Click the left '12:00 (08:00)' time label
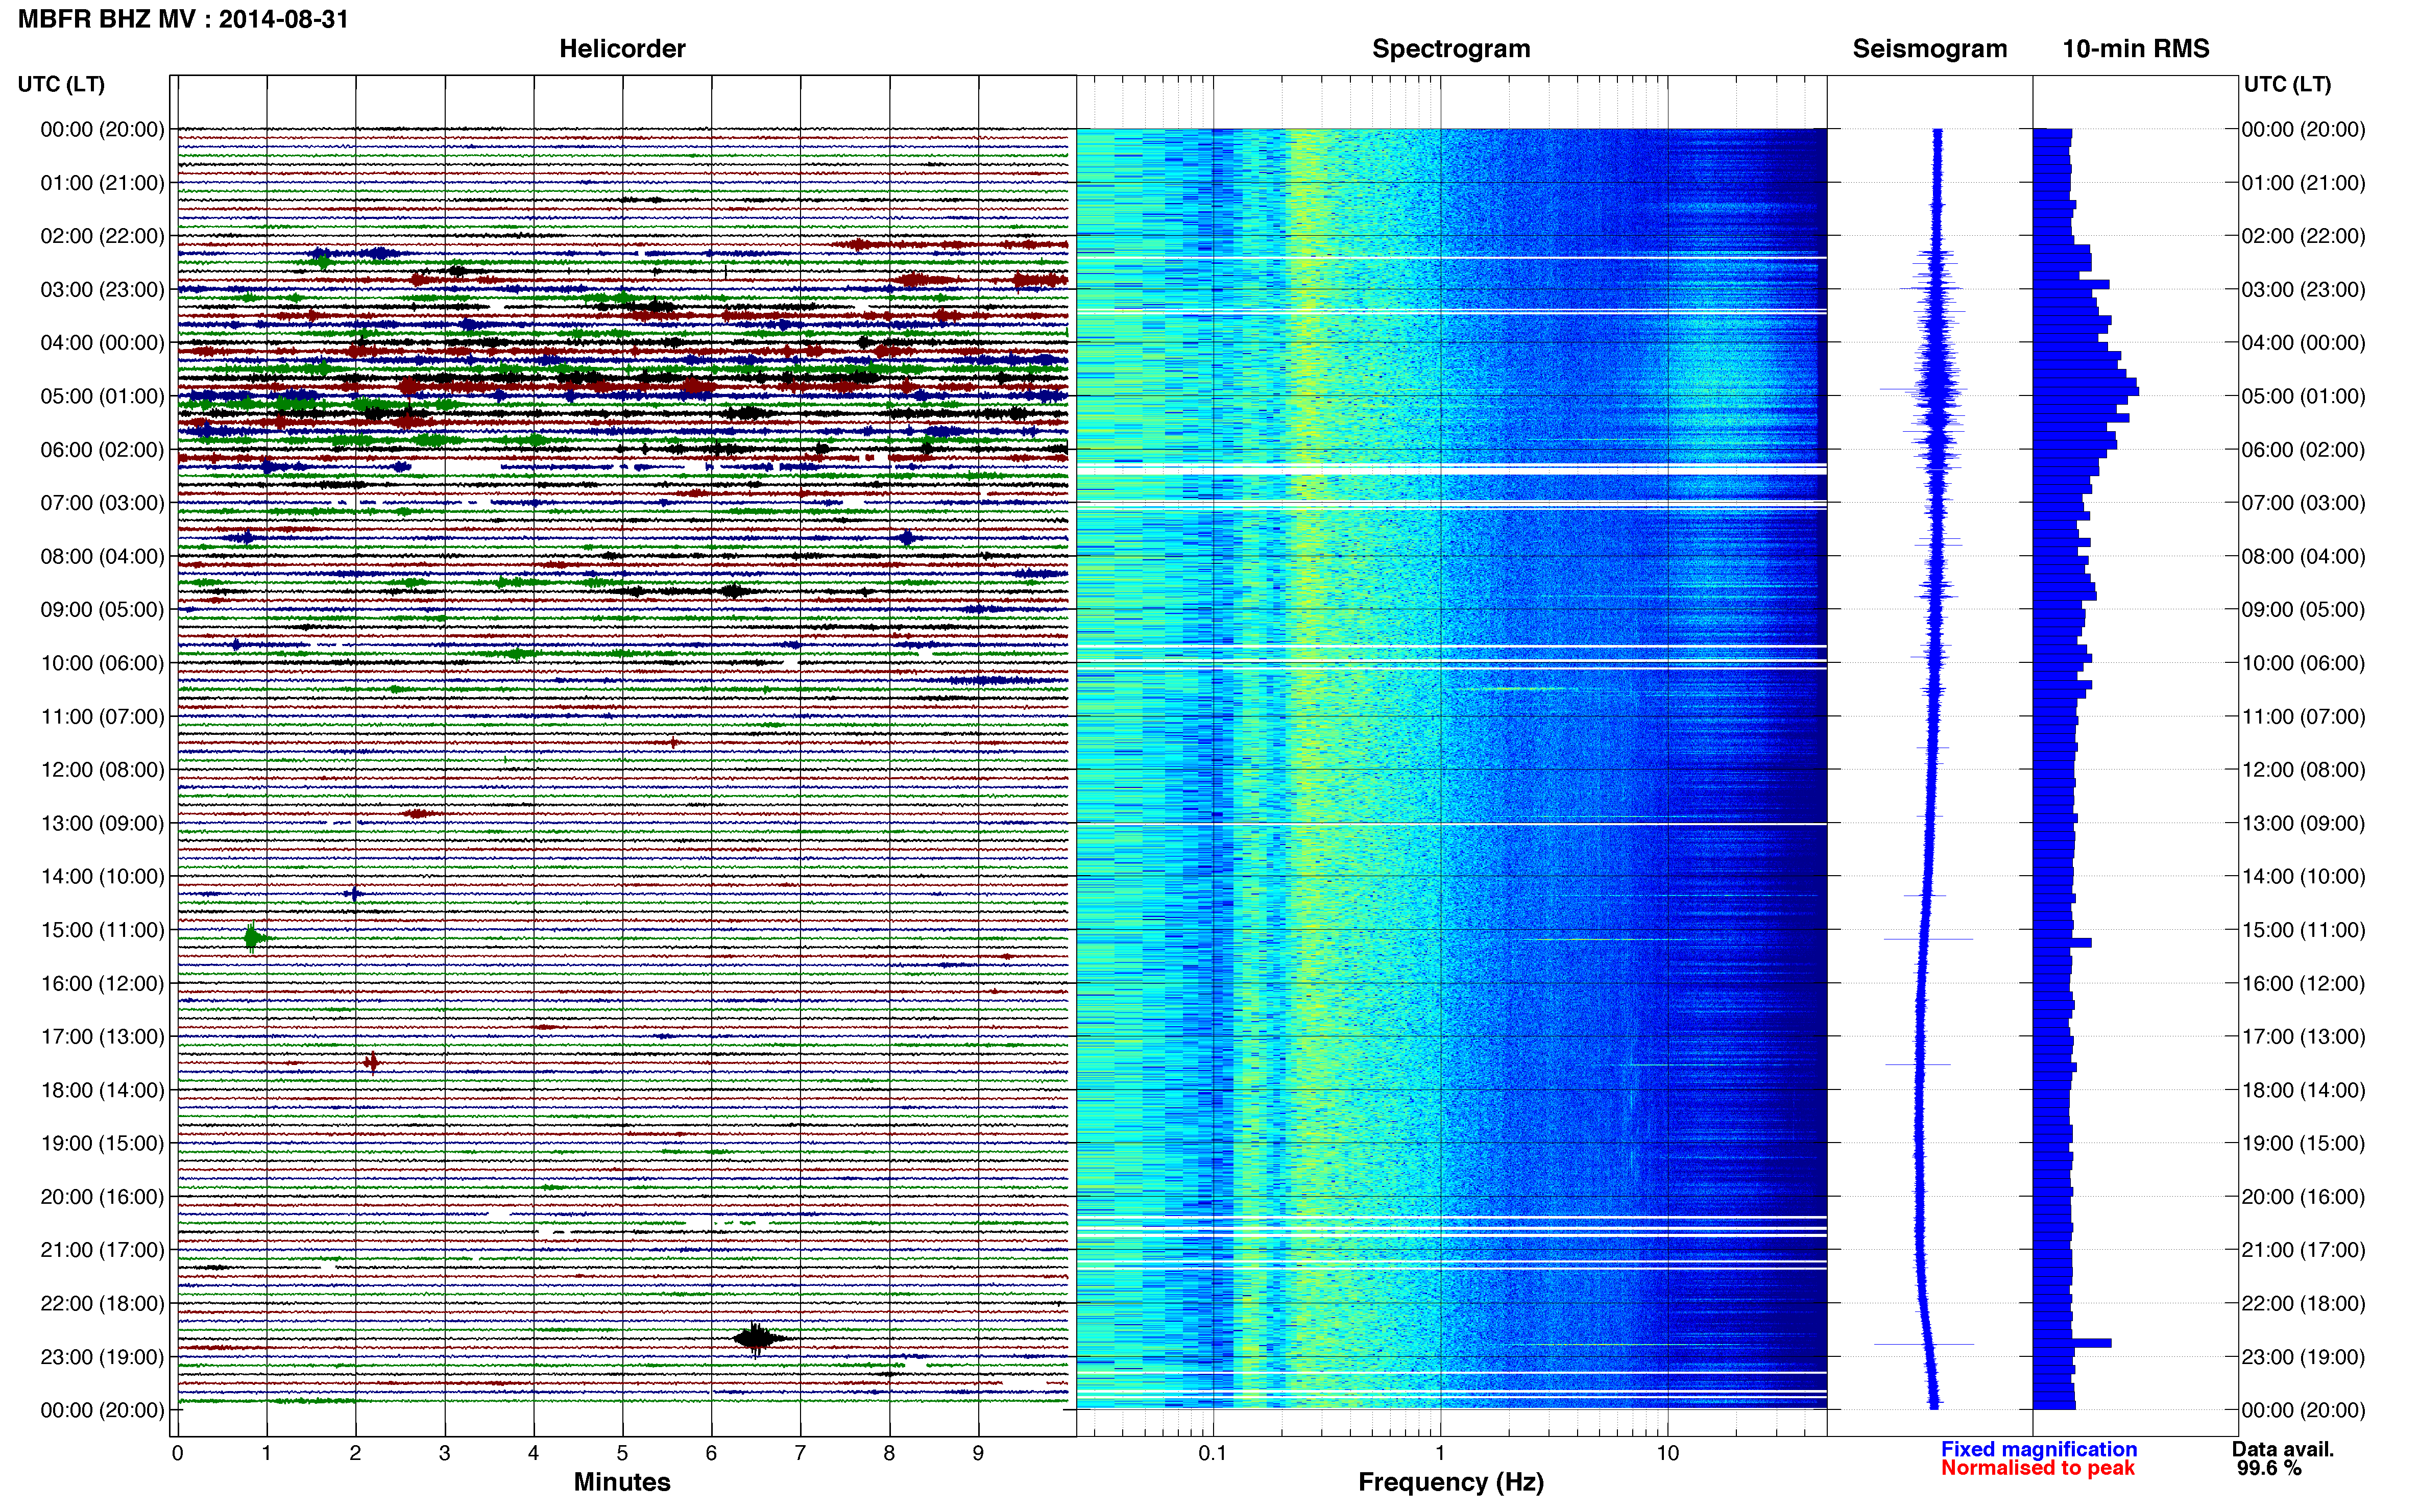The image size is (2420, 1512). click(102, 770)
